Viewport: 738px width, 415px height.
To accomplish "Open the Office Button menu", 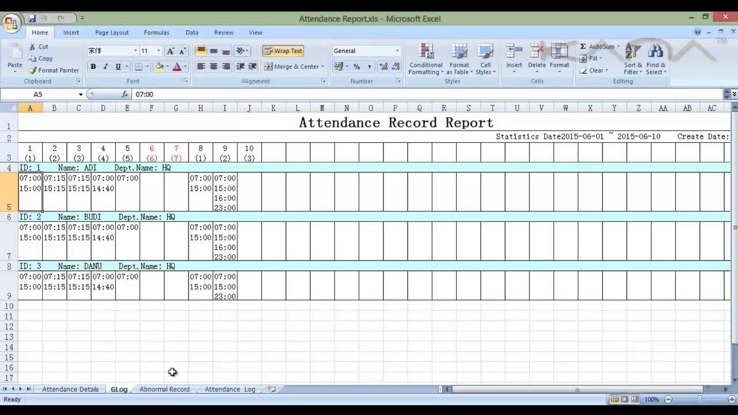I will (x=11, y=23).
